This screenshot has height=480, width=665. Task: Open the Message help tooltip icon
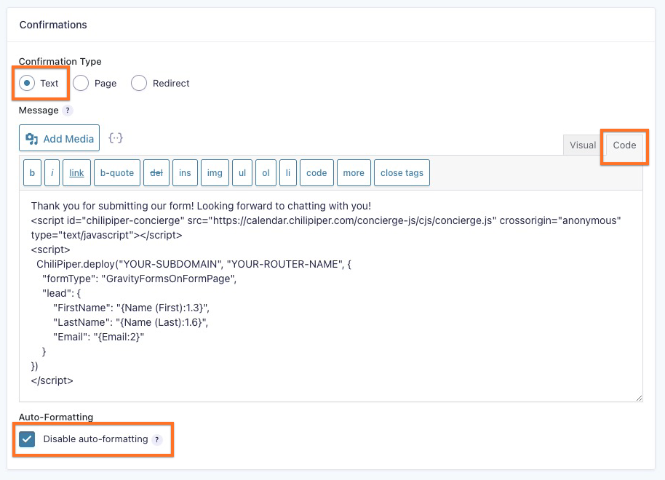(x=68, y=111)
